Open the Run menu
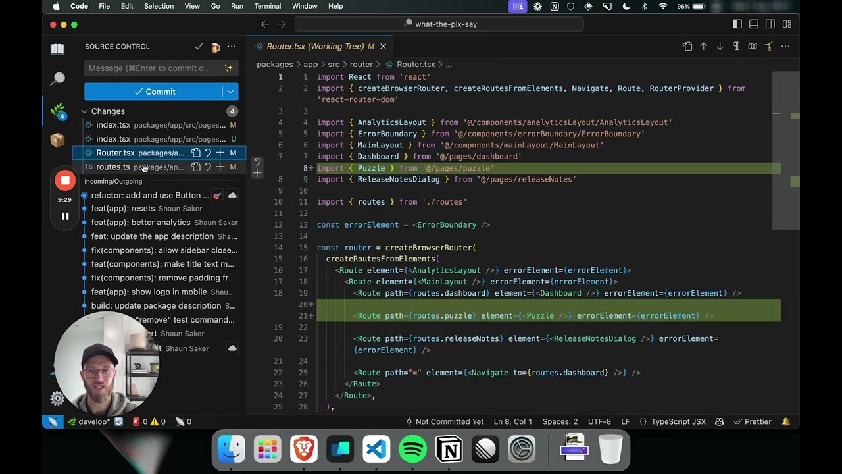The height and width of the screenshot is (474, 842). pyautogui.click(x=237, y=6)
